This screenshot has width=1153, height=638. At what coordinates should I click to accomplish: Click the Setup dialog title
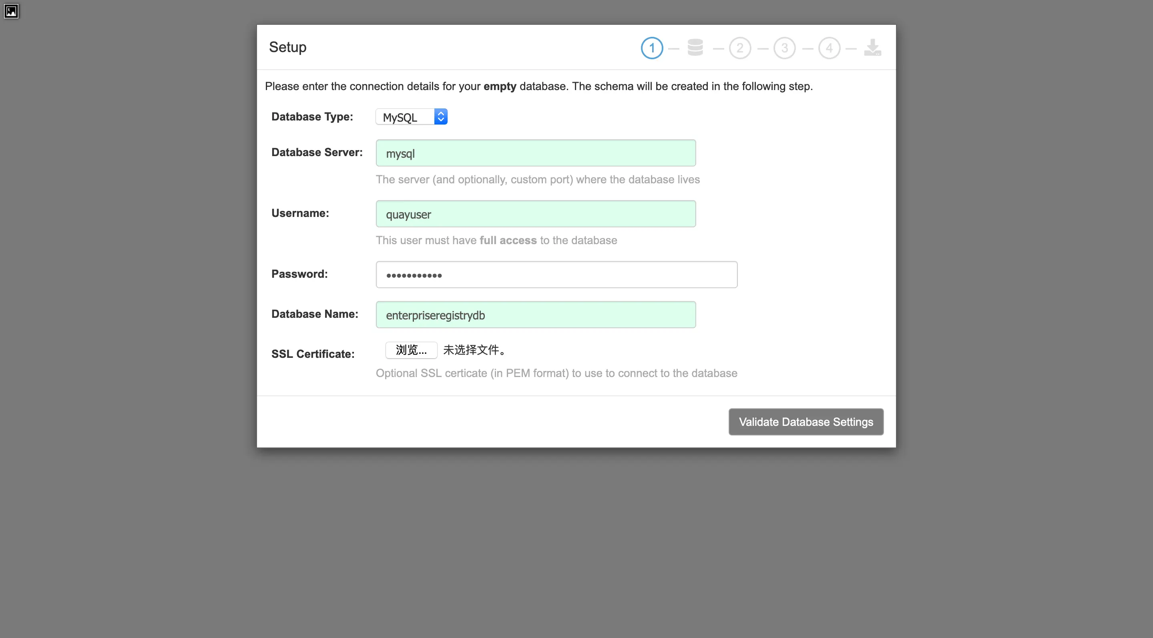[287, 47]
